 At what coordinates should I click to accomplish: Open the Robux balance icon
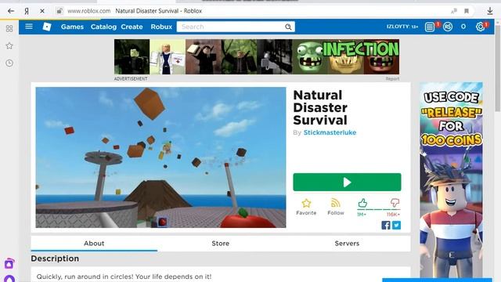[x=448, y=27]
